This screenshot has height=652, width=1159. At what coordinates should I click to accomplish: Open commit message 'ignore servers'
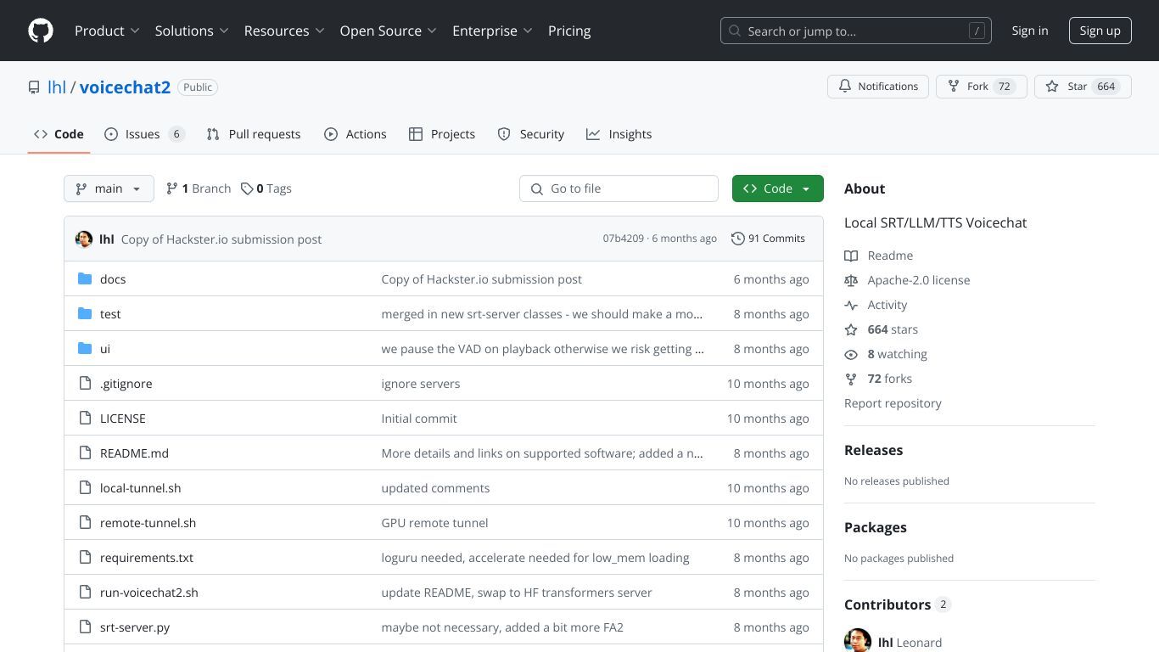[x=421, y=384]
